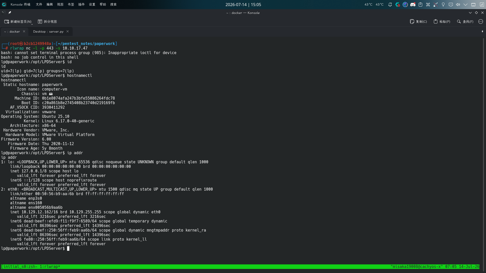
Task: Expand the new tab dropdown arrow
Action: pyautogui.click(x=32, y=24)
